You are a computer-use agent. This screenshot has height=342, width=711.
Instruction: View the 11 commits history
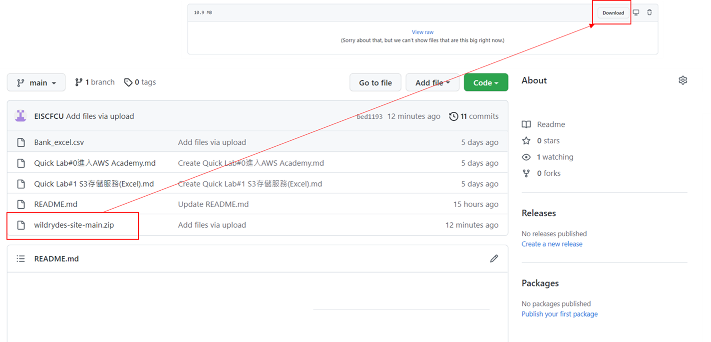click(x=474, y=116)
